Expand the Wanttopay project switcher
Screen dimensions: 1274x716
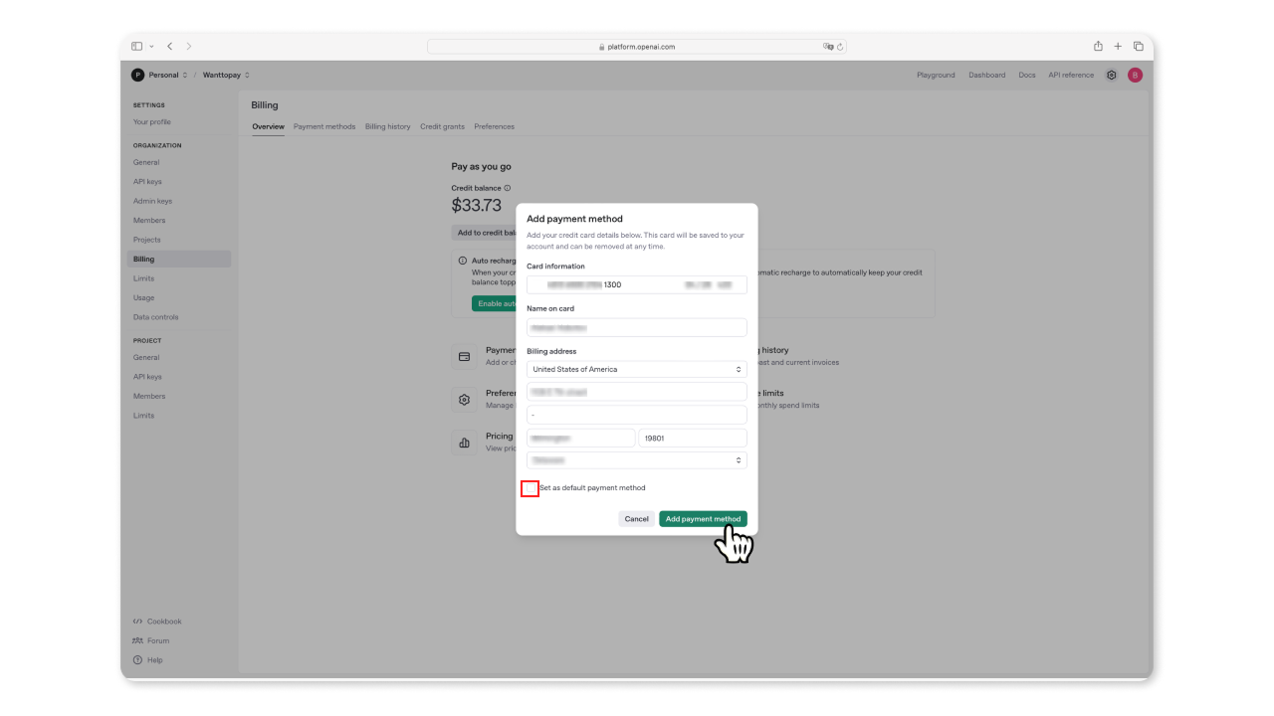point(226,75)
